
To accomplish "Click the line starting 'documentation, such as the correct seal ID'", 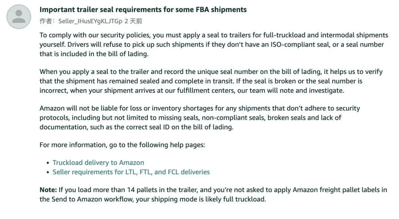I will point(136,127).
